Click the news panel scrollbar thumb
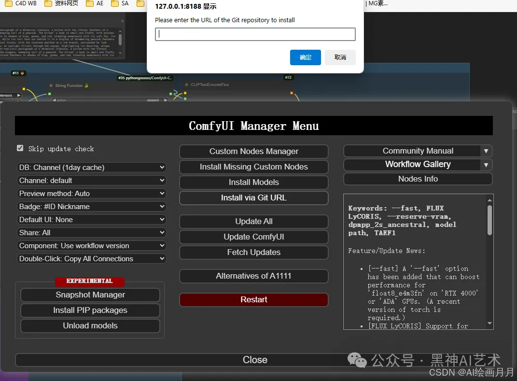This screenshot has width=517, height=381. point(489,220)
